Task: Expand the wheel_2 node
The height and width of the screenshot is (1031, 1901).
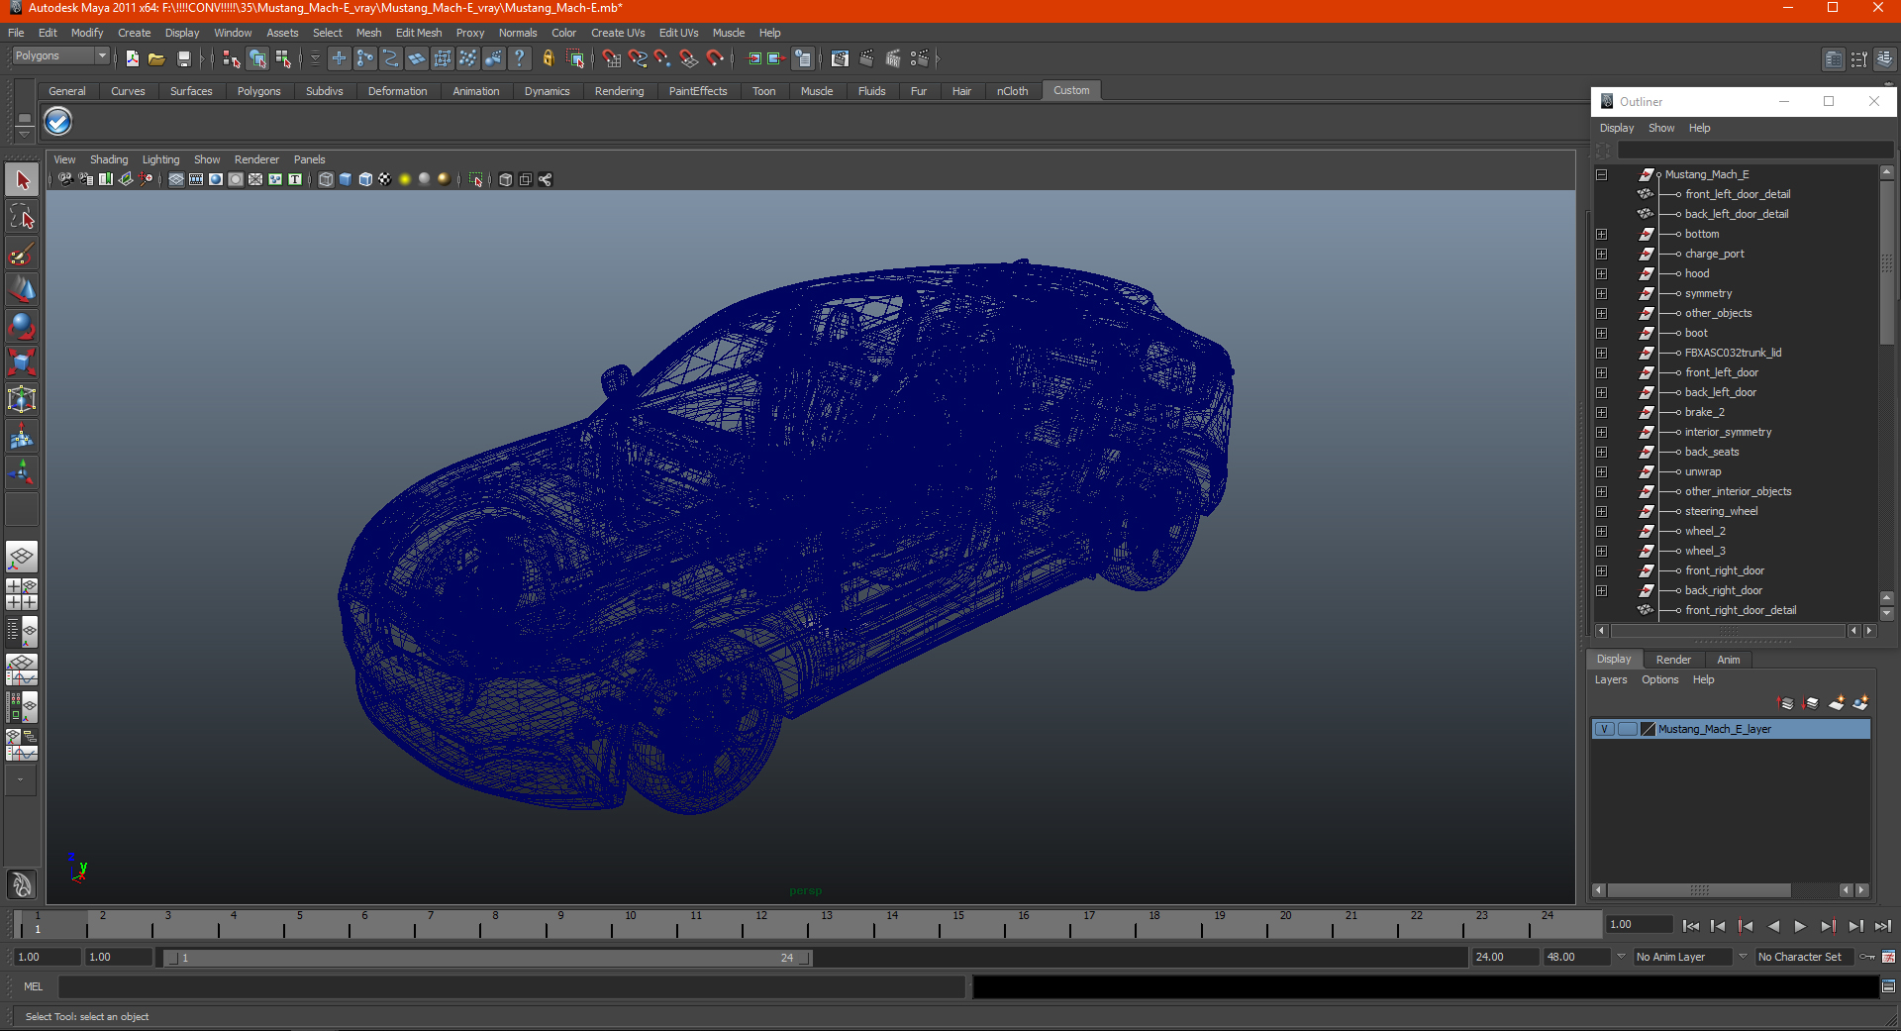Action: coord(1601,531)
